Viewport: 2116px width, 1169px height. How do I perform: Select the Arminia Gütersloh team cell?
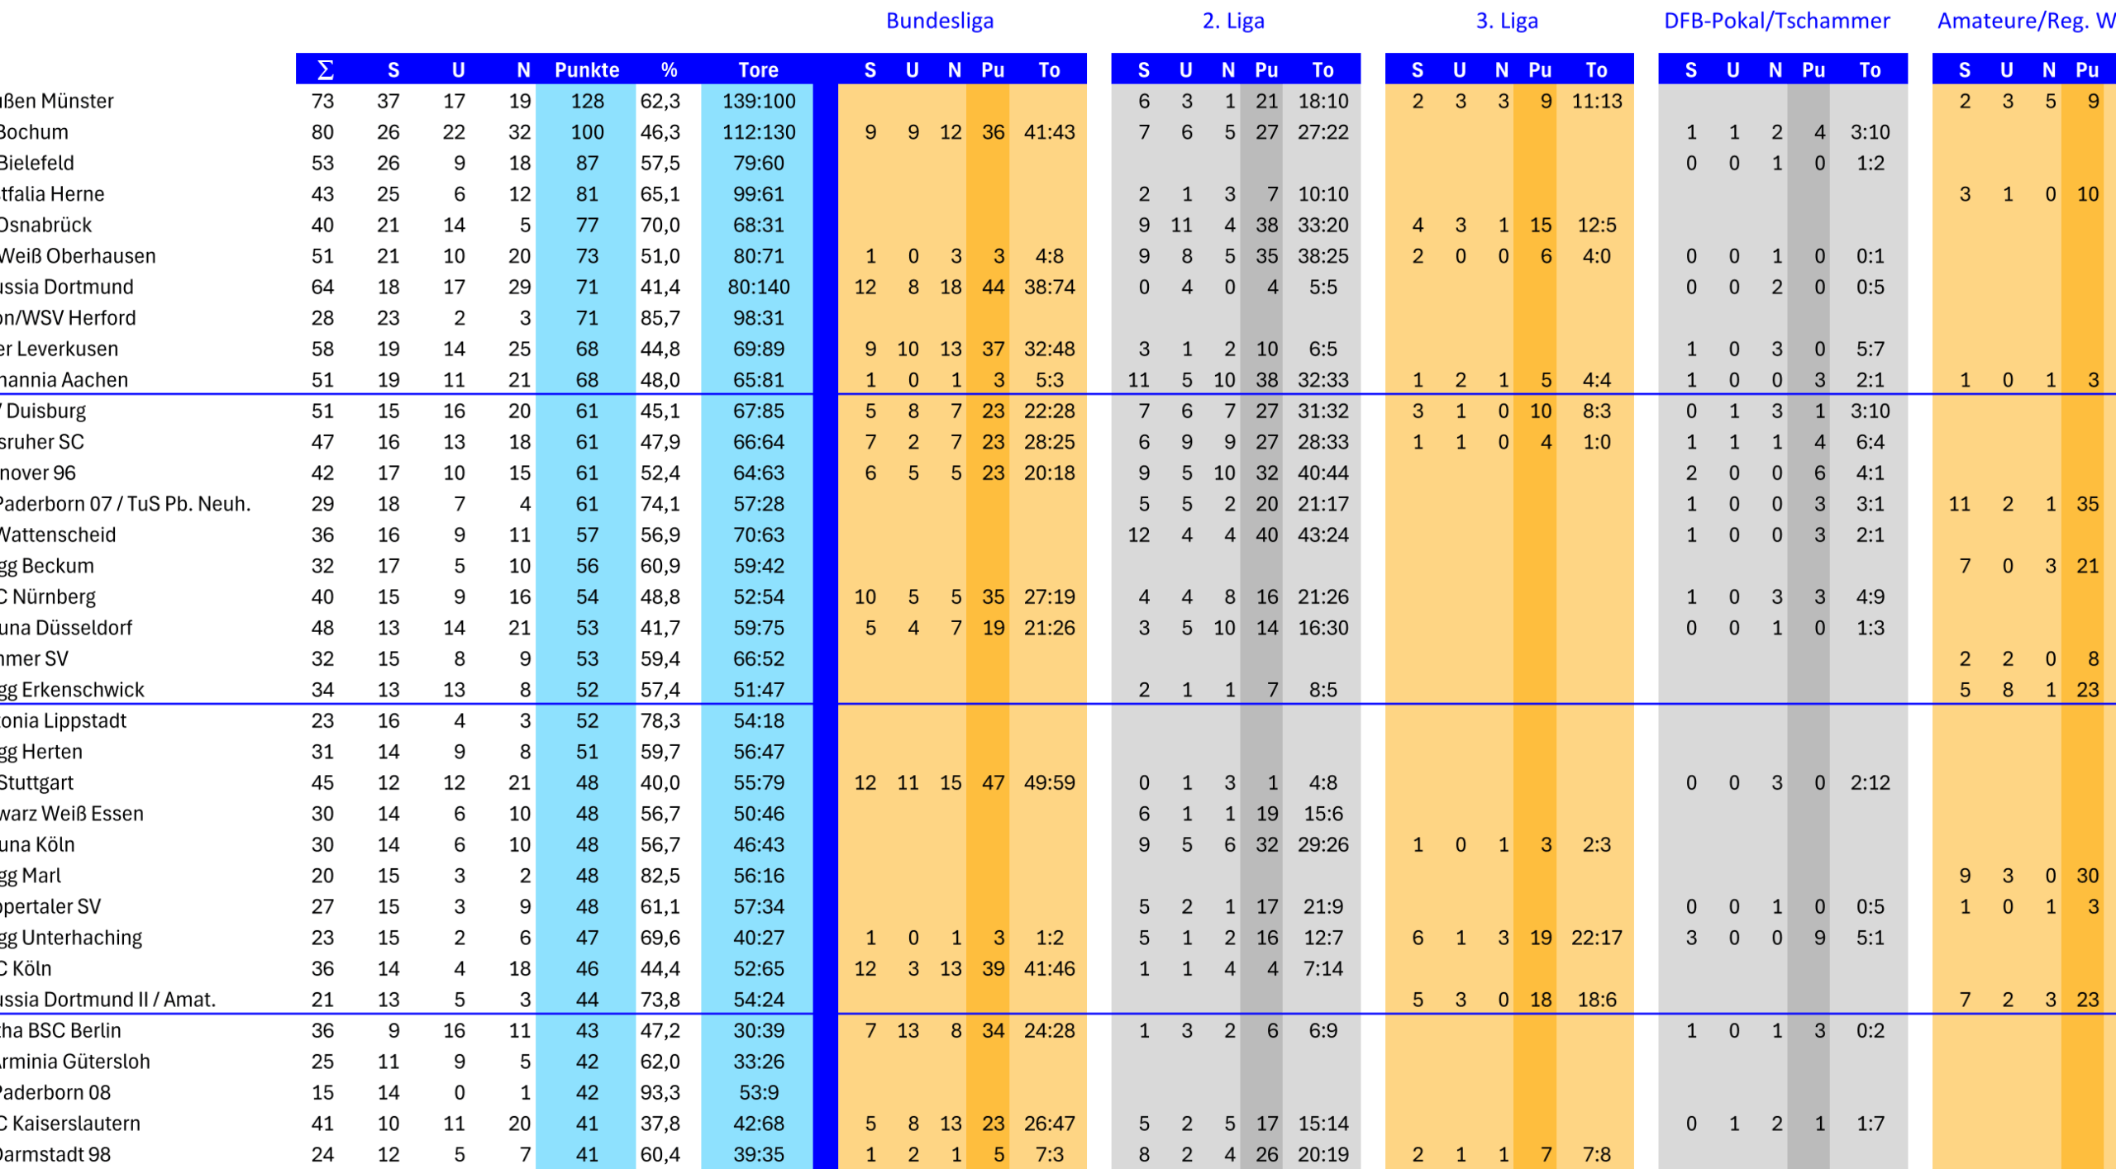click(75, 1062)
